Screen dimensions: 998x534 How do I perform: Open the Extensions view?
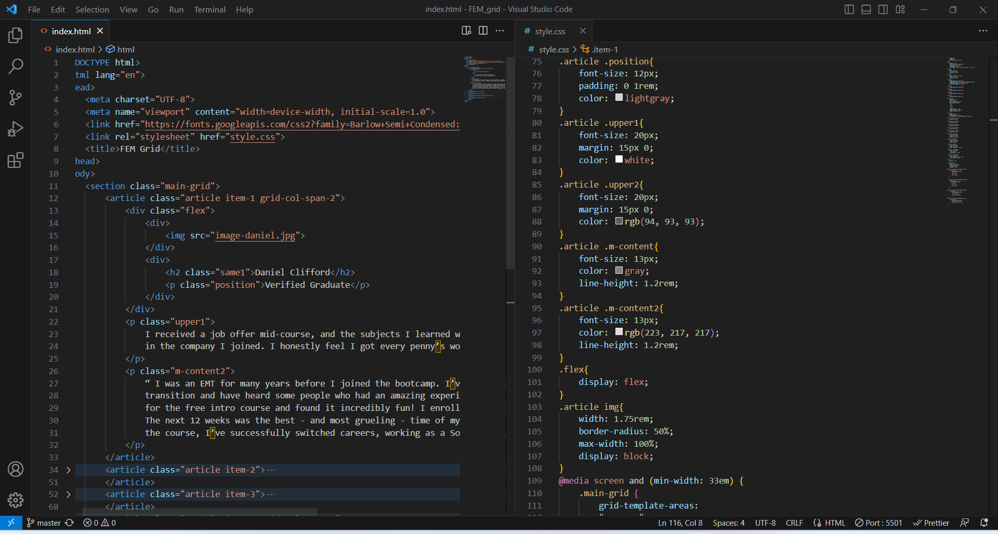click(x=16, y=160)
